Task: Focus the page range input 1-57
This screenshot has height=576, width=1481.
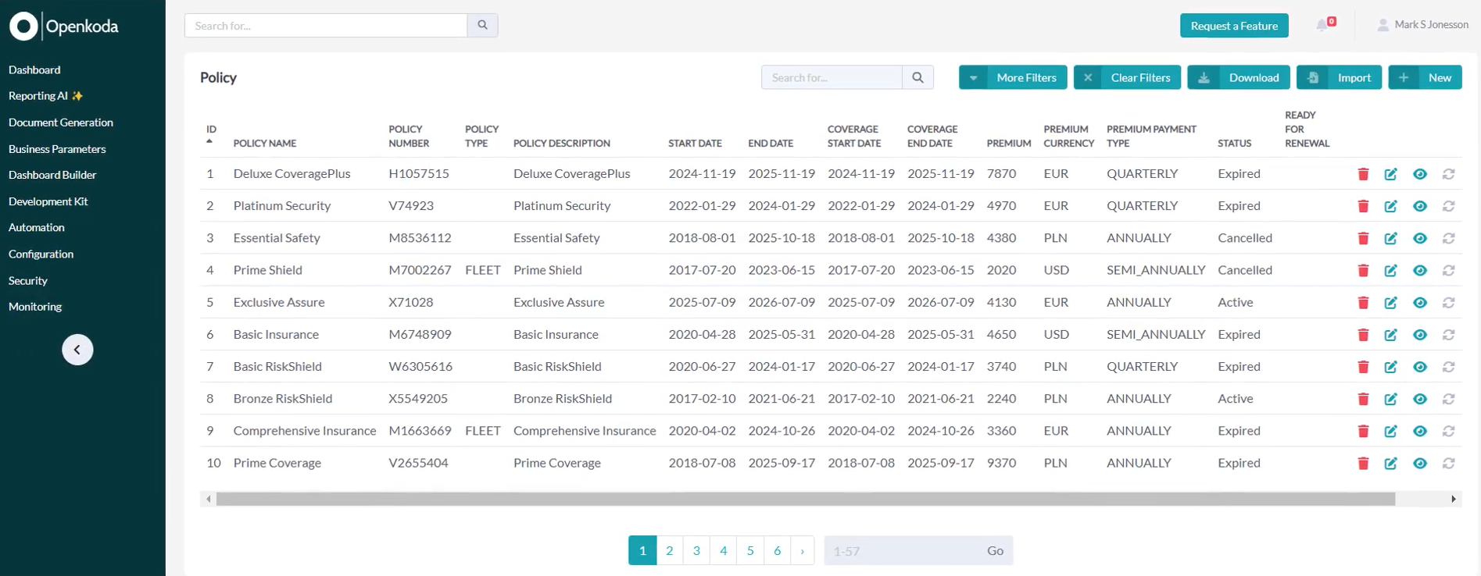Action: (x=903, y=550)
